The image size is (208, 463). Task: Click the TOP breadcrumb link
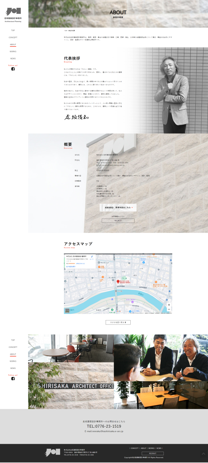tap(65, 30)
